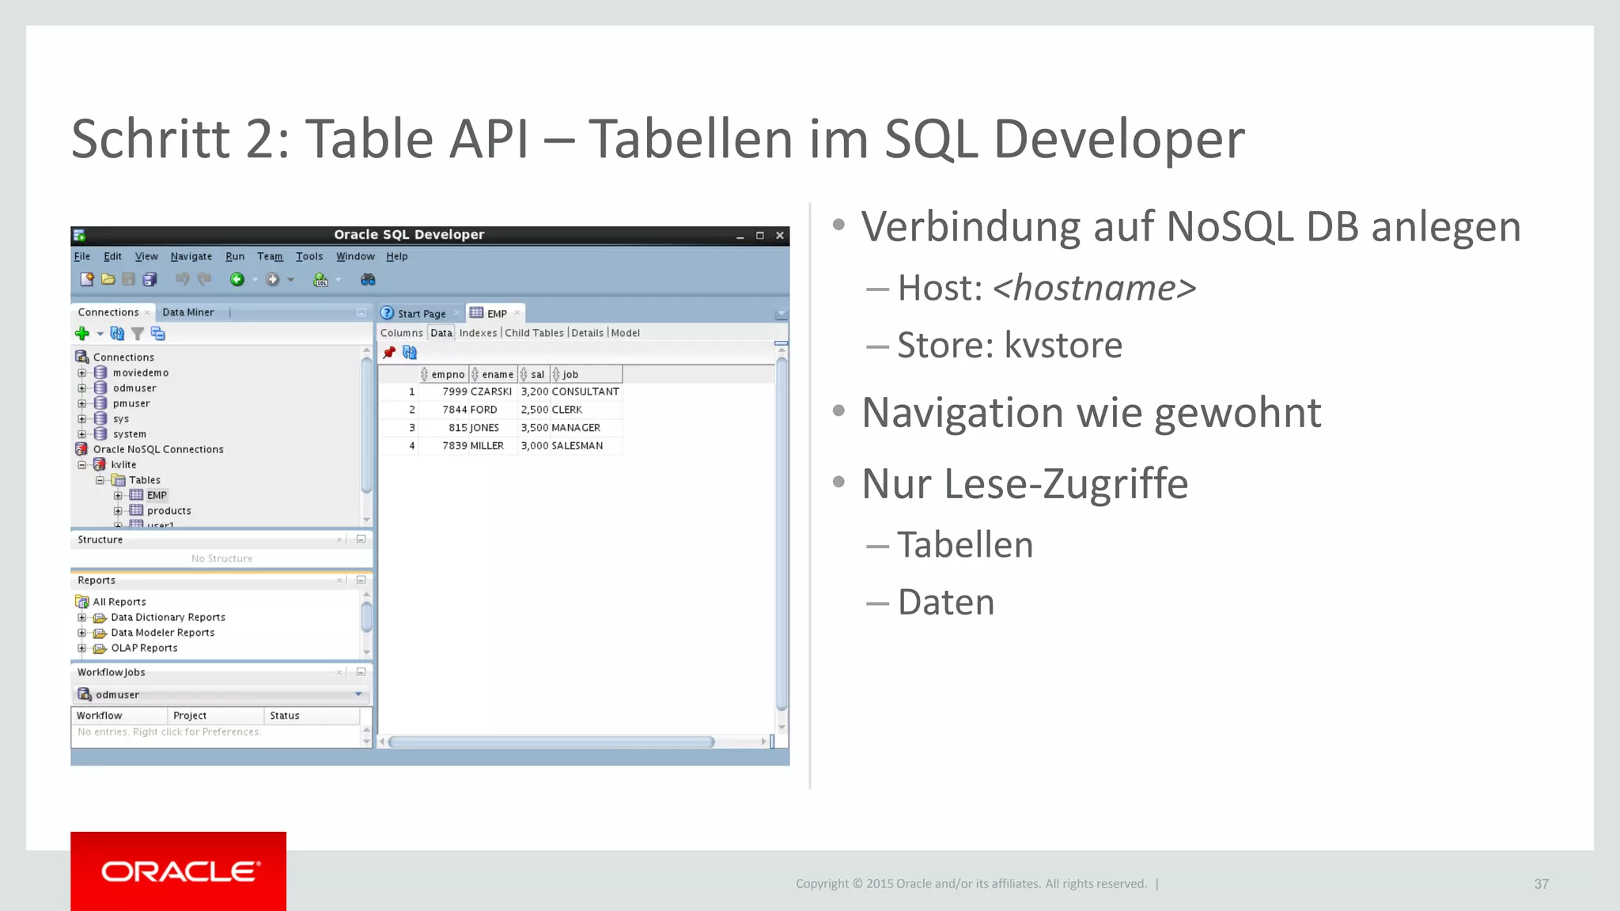The image size is (1620, 911).
Task: Click the Redo arrow icon
Action: (x=205, y=279)
